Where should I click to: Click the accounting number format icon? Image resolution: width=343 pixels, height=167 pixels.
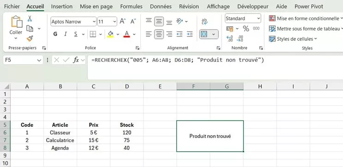(230, 29)
